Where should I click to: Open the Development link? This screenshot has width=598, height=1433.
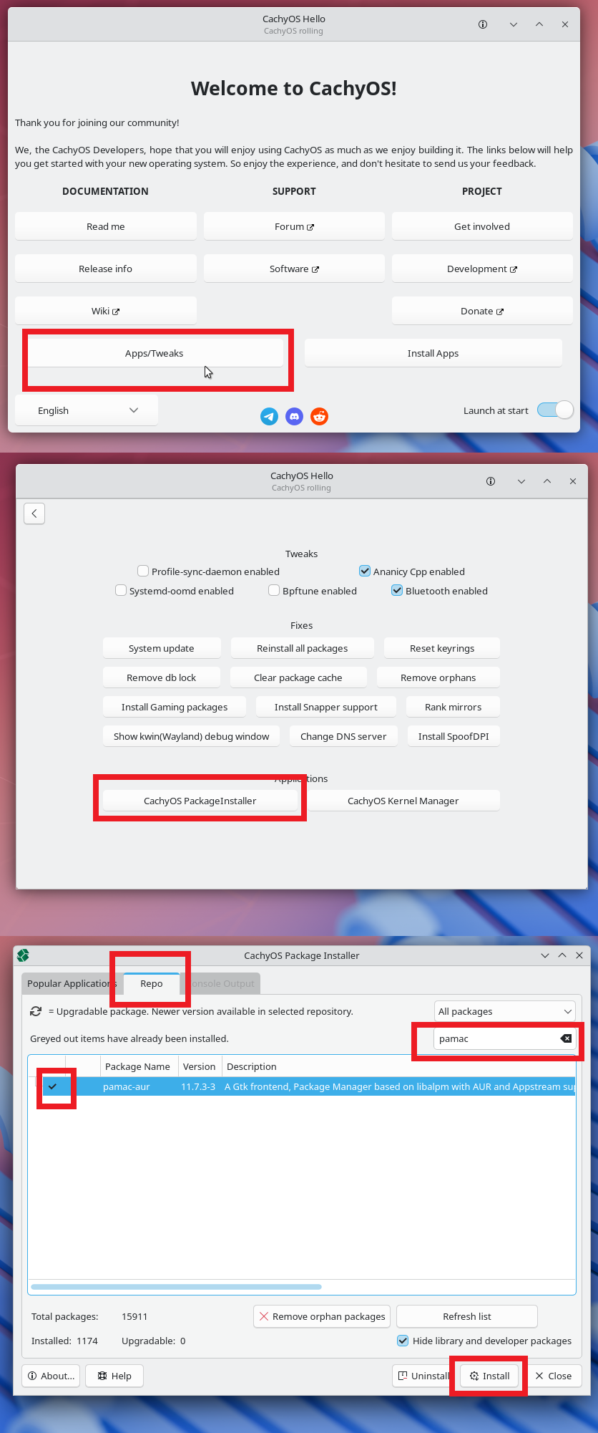point(482,269)
